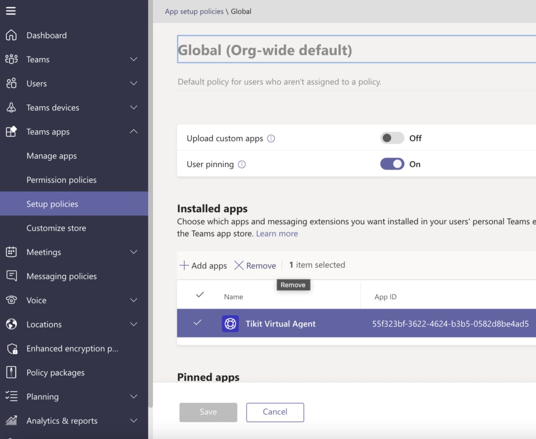Collapse the Teams apps section chevron
The image size is (536, 439).
click(x=133, y=132)
